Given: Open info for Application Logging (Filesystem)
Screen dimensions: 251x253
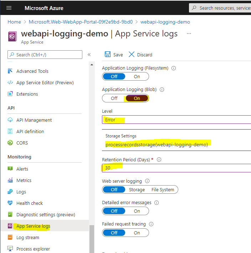Looking at the screenshot, I should 174,68.
